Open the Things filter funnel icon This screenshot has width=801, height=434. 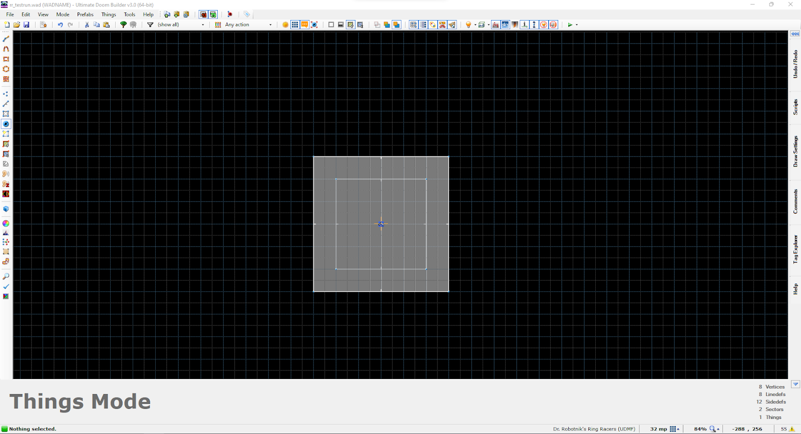coord(150,24)
